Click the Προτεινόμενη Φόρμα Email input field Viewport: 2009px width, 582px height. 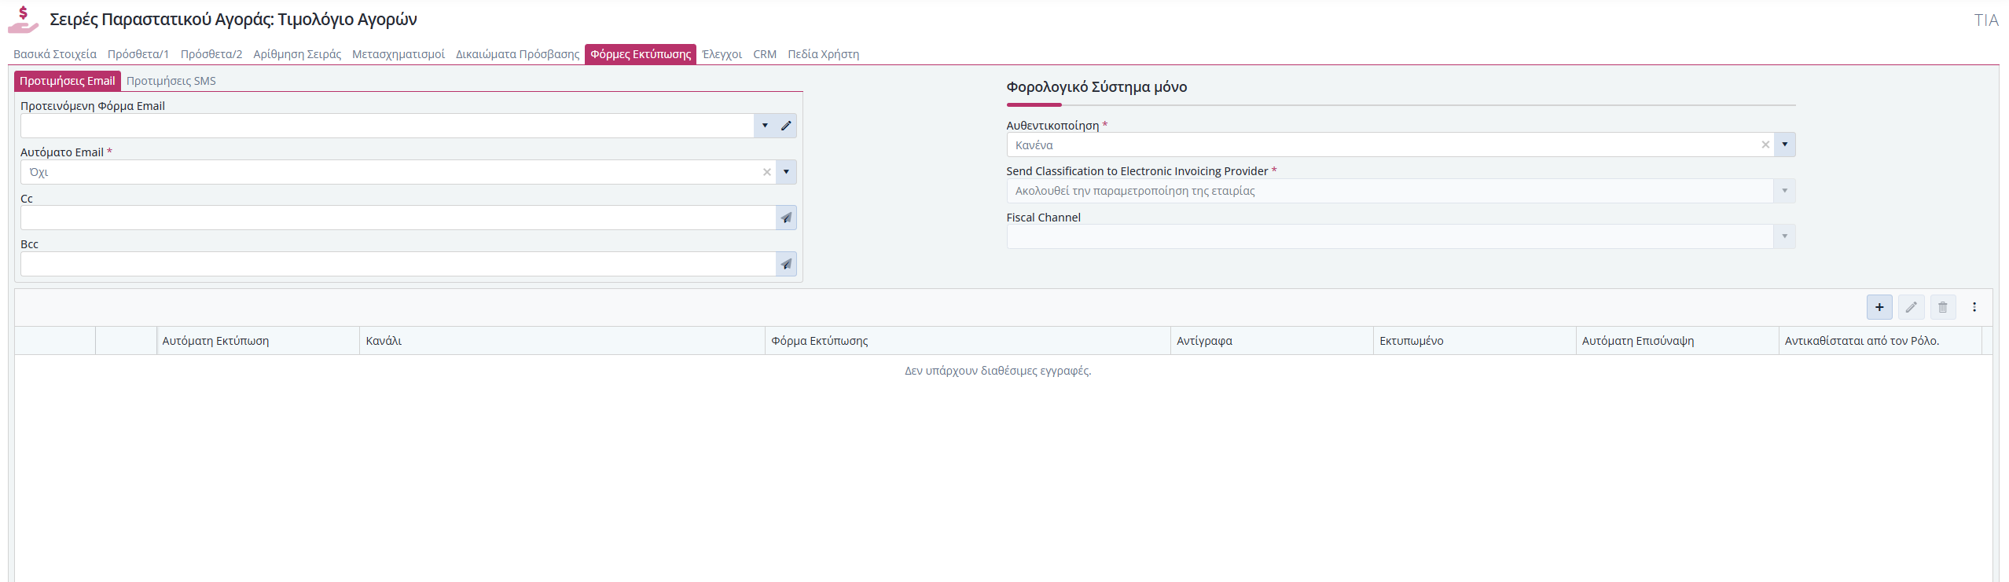(387, 126)
